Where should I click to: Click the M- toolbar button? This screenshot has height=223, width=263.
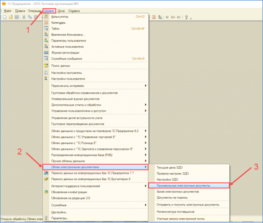[x=179, y=17]
